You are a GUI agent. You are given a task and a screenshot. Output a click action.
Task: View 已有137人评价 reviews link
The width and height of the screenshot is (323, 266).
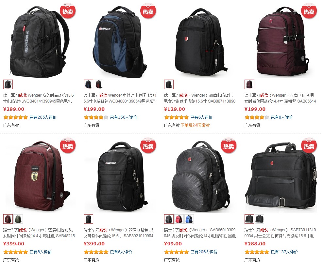point(284,252)
